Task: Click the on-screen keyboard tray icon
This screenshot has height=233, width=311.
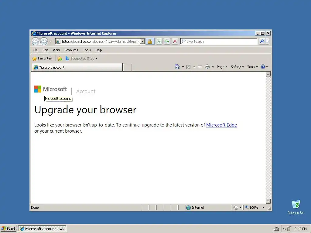Action: 276,229
